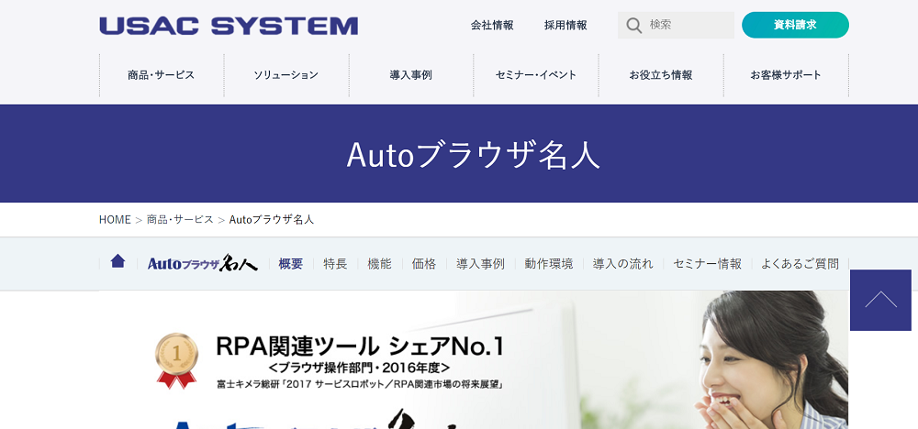Viewport: 918px width, 429px height.
Task: Open 会社情報 link in header
Action: click(492, 25)
